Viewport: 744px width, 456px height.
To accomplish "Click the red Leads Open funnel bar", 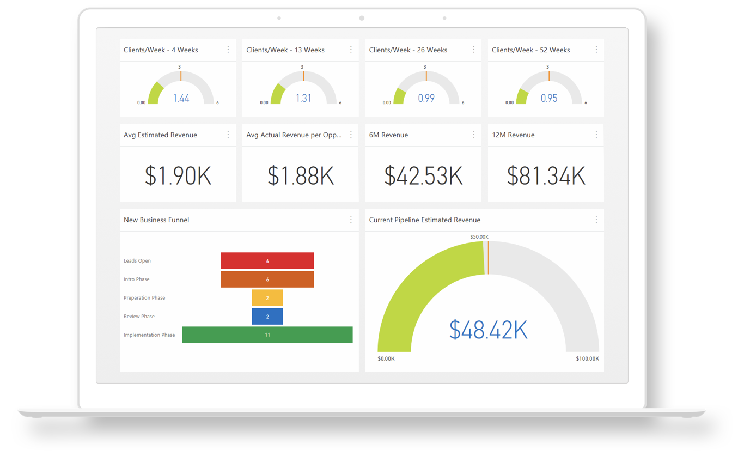I will [x=267, y=260].
